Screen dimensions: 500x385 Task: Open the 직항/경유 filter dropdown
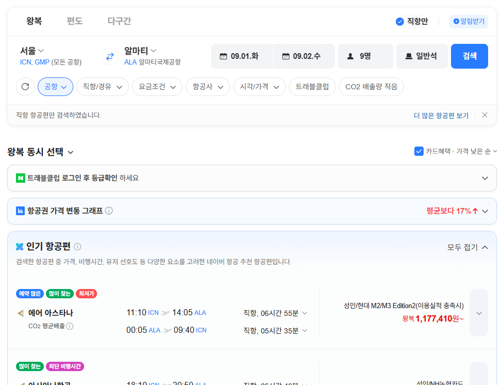[x=102, y=87]
